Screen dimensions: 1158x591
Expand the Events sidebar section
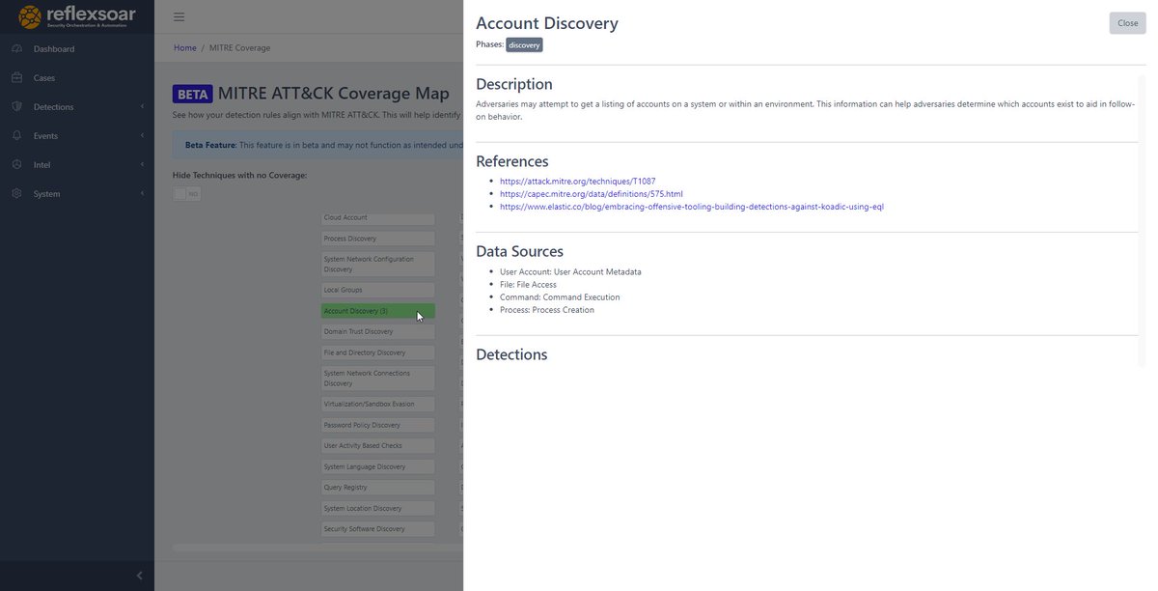[142, 135]
